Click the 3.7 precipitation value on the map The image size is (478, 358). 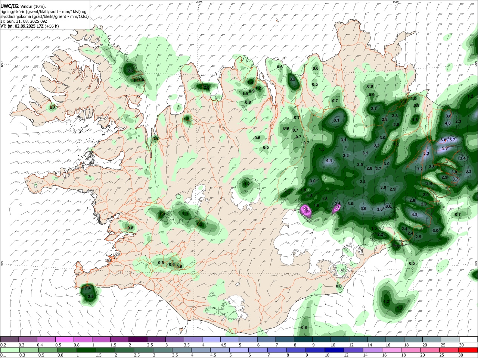pyautogui.click(x=455, y=179)
